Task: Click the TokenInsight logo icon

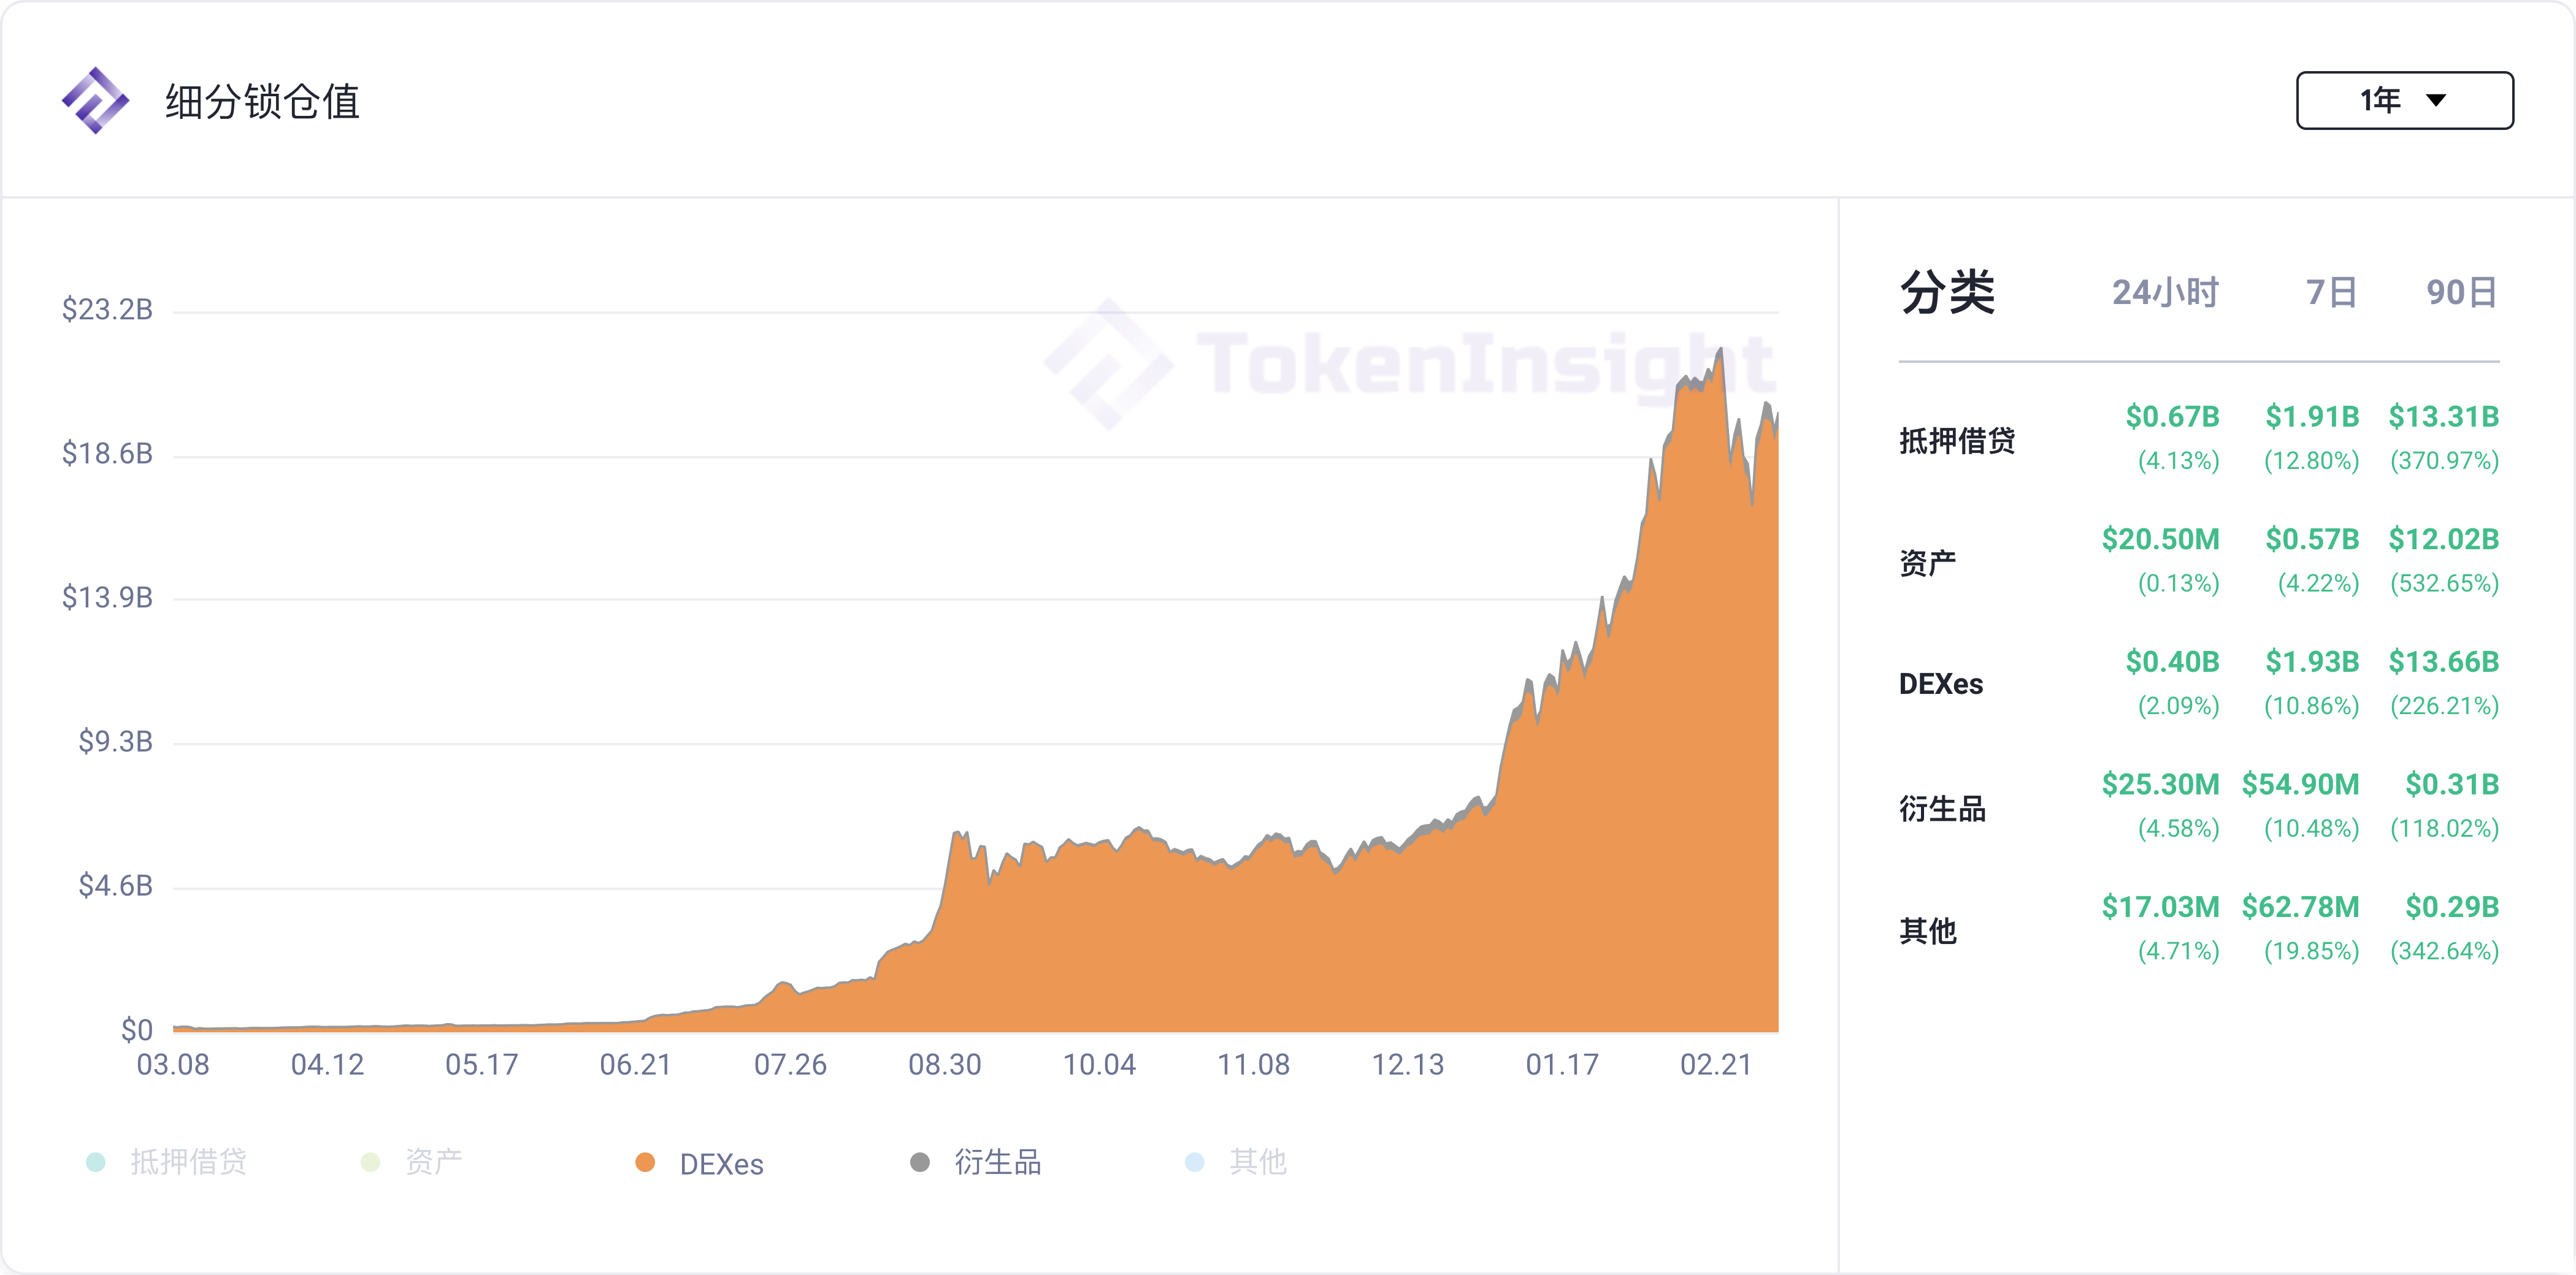Action: click(95, 100)
